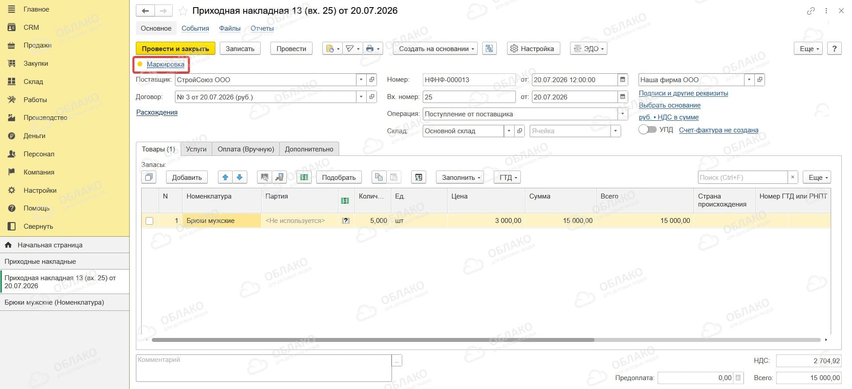The height and width of the screenshot is (389, 852).
Task: Click the spreadsheet load icon before Заполнить
Action: pyautogui.click(x=419, y=177)
